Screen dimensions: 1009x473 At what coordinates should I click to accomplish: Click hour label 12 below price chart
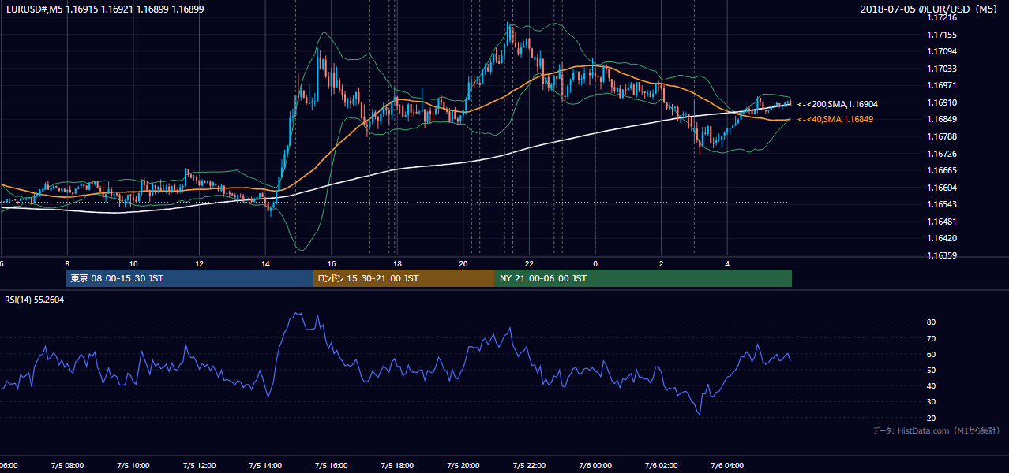coord(200,263)
